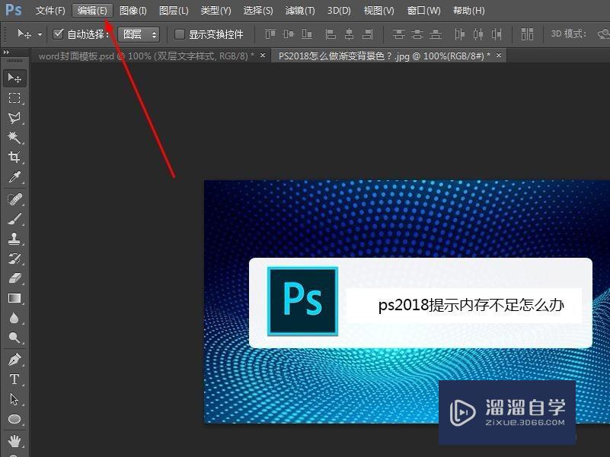This screenshot has height=457, width=610.
Task: Open the 图层 selection dropdown
Action: tap(139, 34)
